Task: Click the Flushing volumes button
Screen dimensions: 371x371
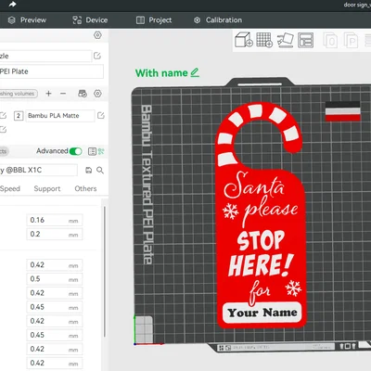Action: (19, 94)
